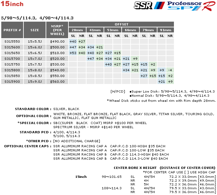Click the +27 offset in S315550 row
Viewport: 217px width, 195px height.
(82, 42)
